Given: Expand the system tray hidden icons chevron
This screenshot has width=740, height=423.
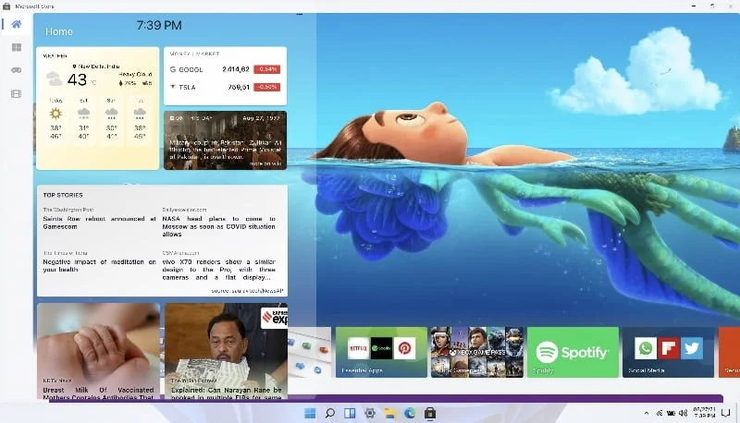Looking at the screenshot, I should [x=646, y=413].
